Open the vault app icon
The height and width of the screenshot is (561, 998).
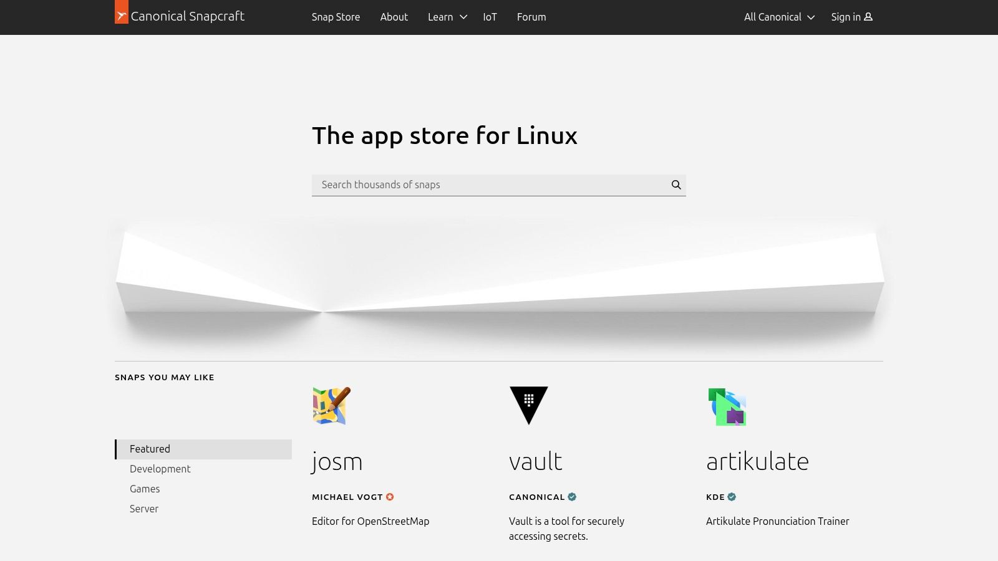pyautogui.click(x=529, y=406)
